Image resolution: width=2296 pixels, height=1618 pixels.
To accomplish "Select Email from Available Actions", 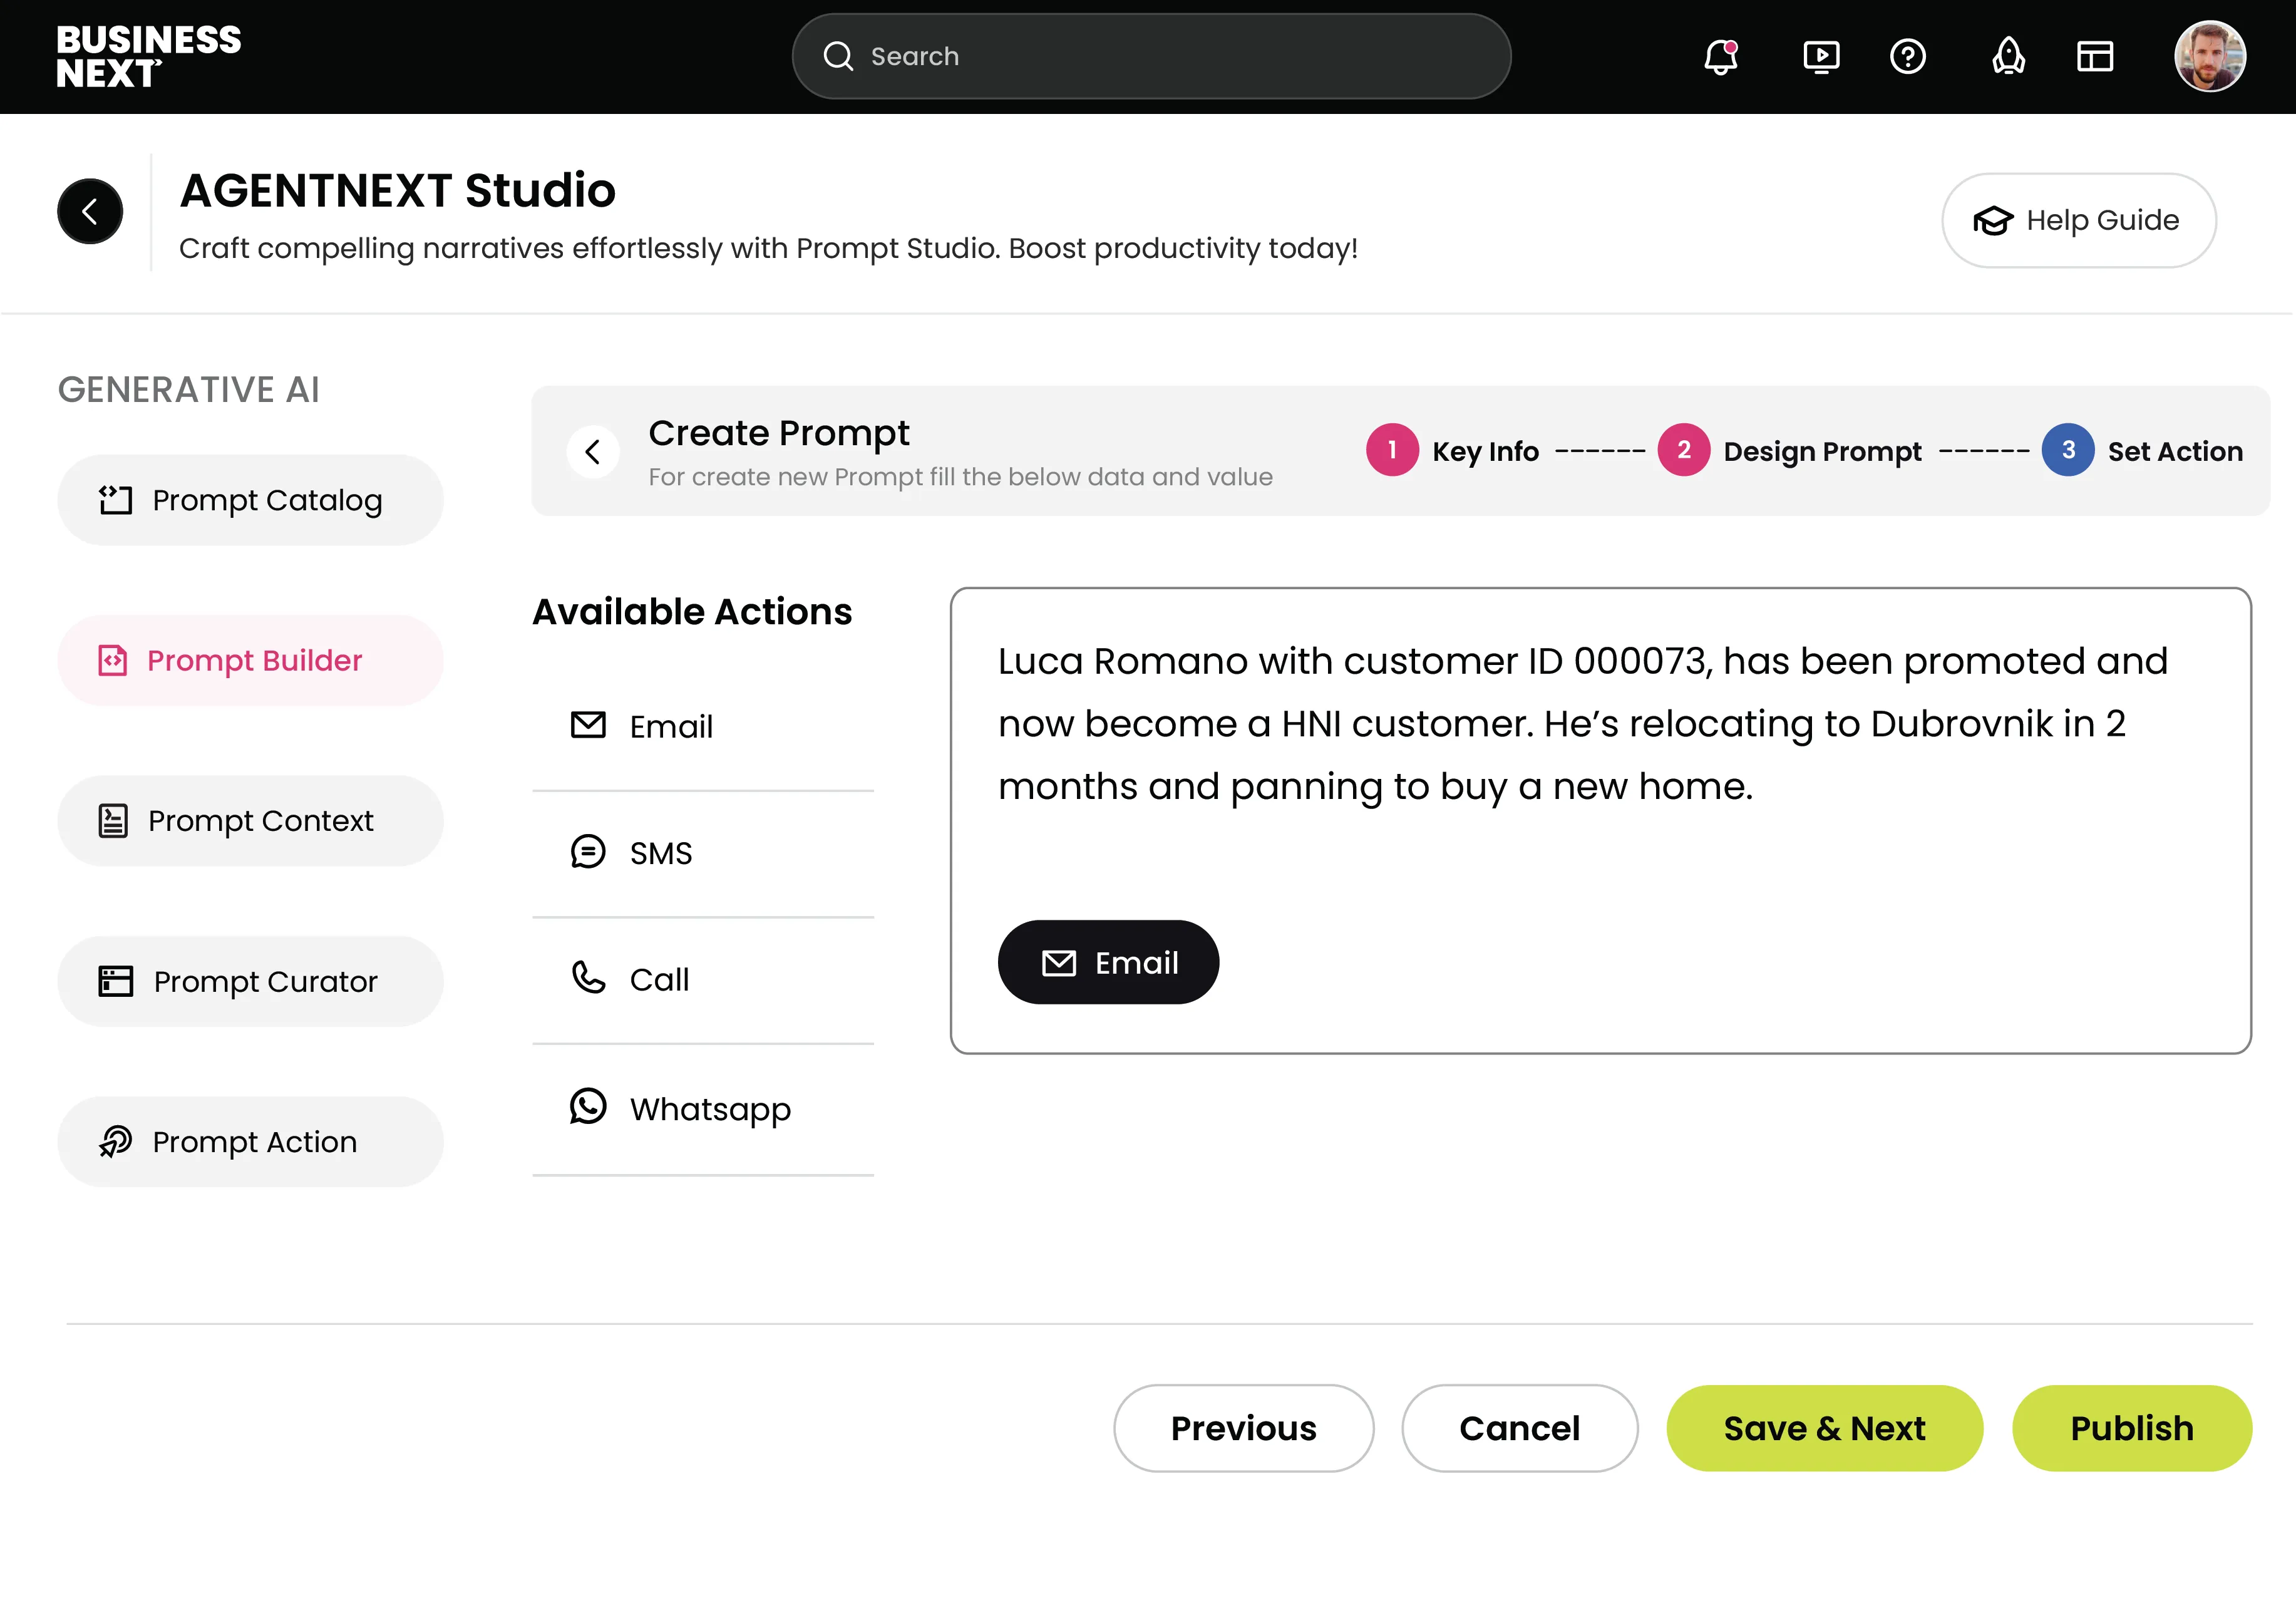I will pos(703,727).
